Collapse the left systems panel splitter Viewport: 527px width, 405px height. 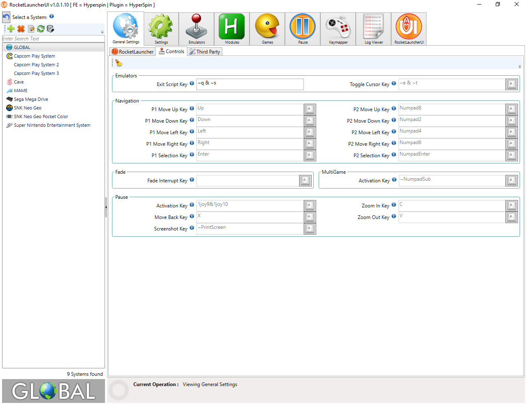(106, 207)
